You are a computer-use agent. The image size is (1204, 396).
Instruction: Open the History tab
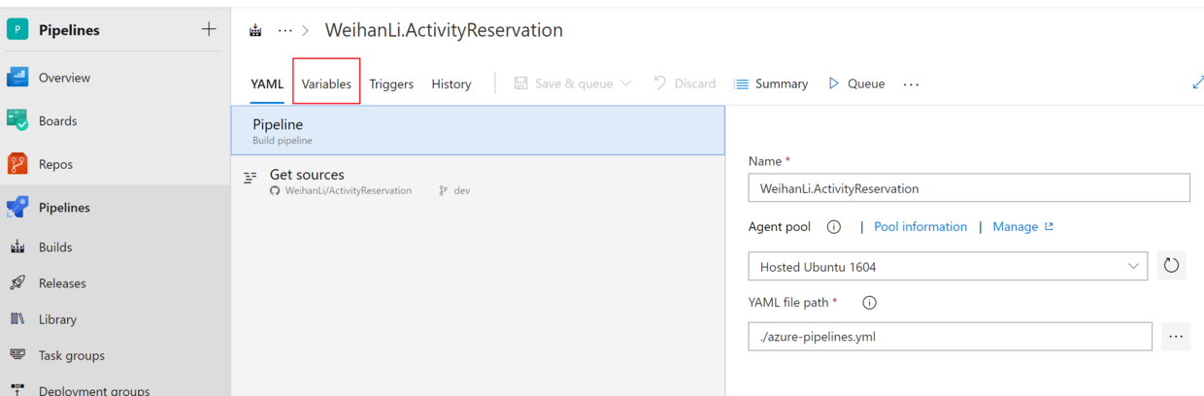point(451,84)
